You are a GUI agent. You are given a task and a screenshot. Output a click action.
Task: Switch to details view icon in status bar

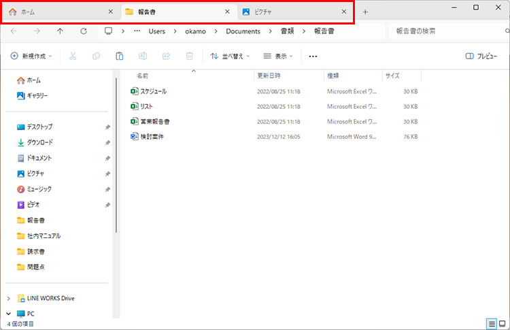(x=492, y=323)
